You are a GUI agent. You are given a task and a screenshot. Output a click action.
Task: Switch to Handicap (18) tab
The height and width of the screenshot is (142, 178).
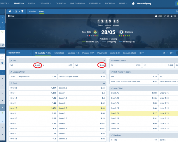[73, 53]
